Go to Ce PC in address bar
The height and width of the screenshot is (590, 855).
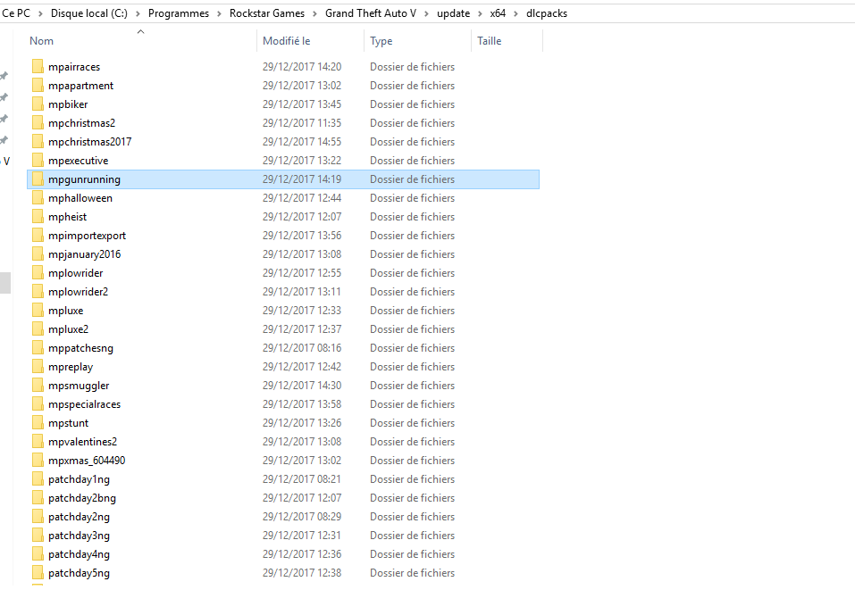[x=16, y=13]
